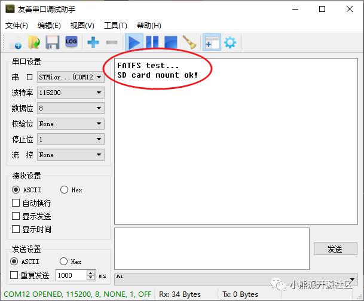364x301 pixels.
Task: Expand the 波特率 115200 dropdown
Action: 71,93
